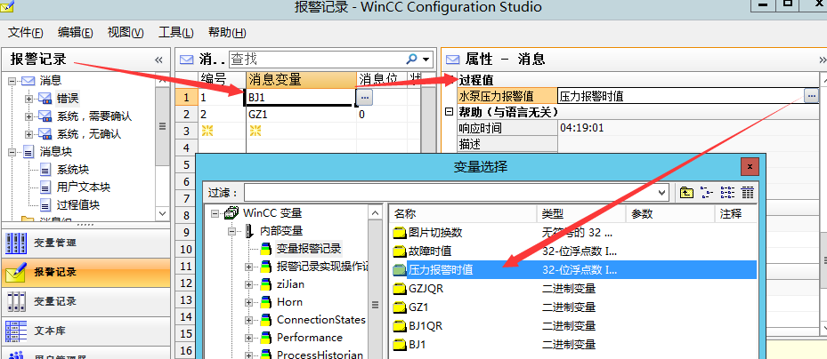
Task: Switch to details view icon in 变量选择
Action: (x=748, y=193)
